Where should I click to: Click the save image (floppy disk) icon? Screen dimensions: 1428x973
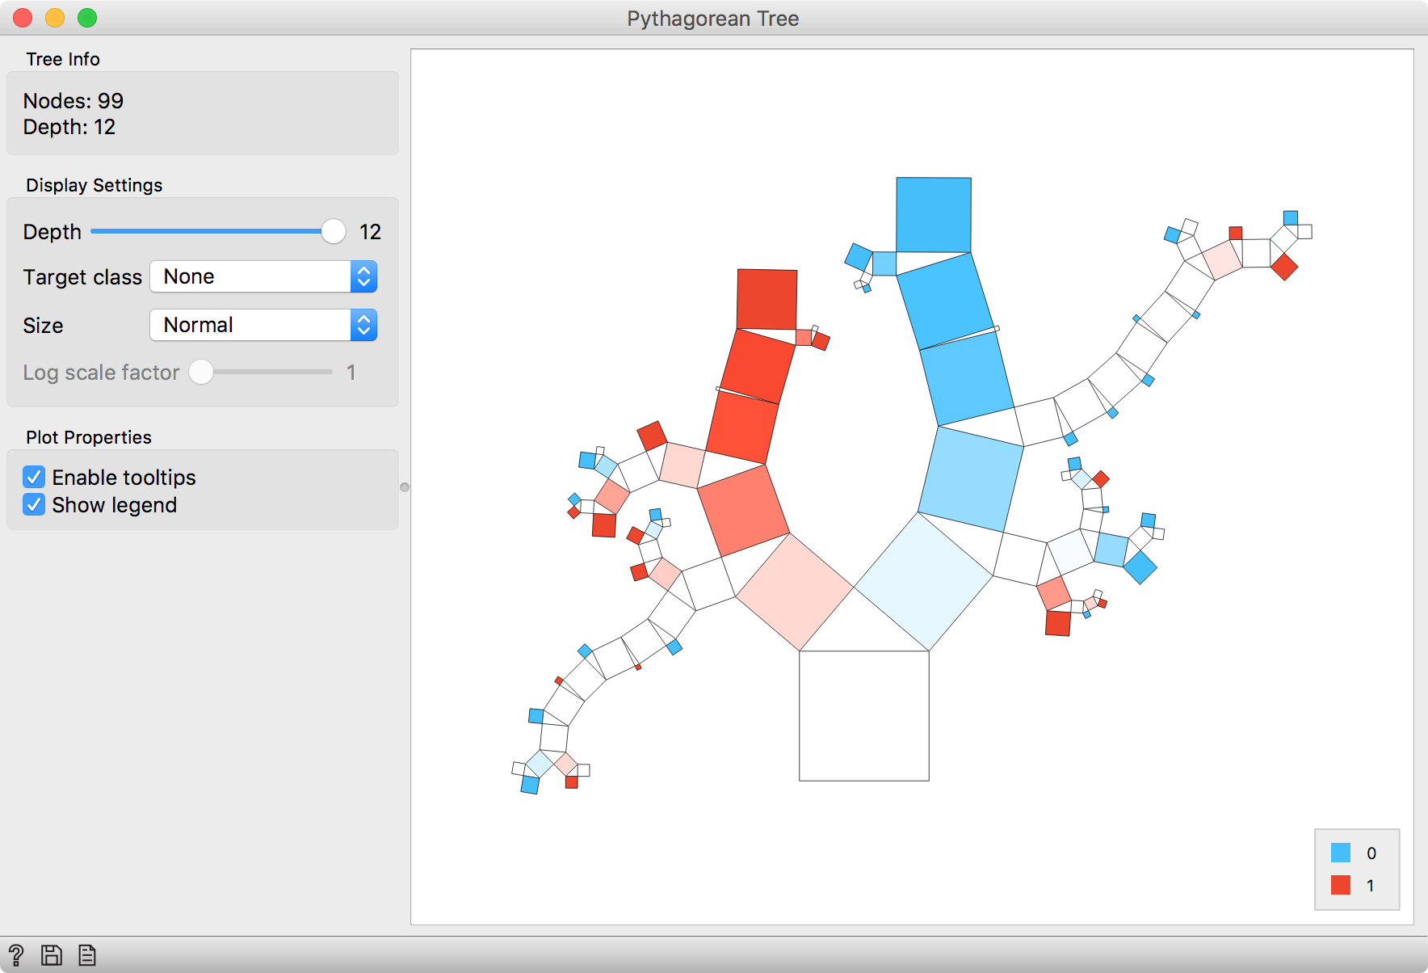[51, 954]
